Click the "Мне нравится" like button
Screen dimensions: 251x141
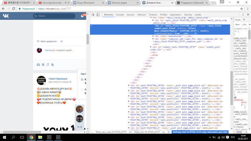coord(46,42)
